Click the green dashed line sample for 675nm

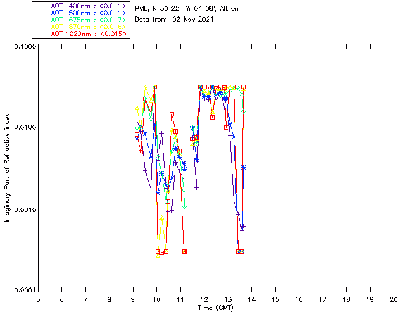[x=40, y=20]
